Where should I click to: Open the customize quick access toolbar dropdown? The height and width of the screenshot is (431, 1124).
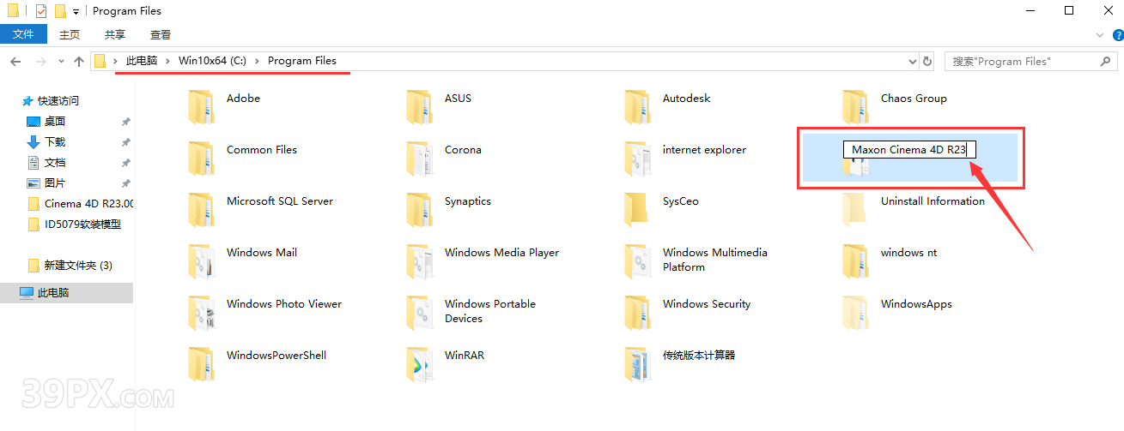76,11
